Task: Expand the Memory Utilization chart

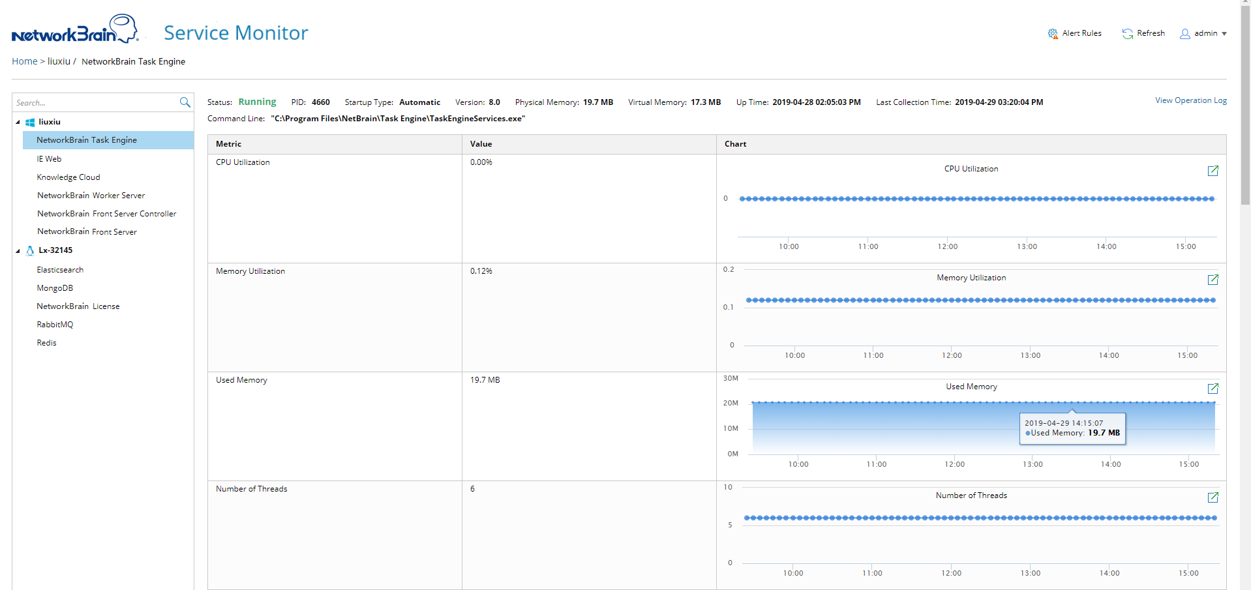Action: pos(1213,280)
